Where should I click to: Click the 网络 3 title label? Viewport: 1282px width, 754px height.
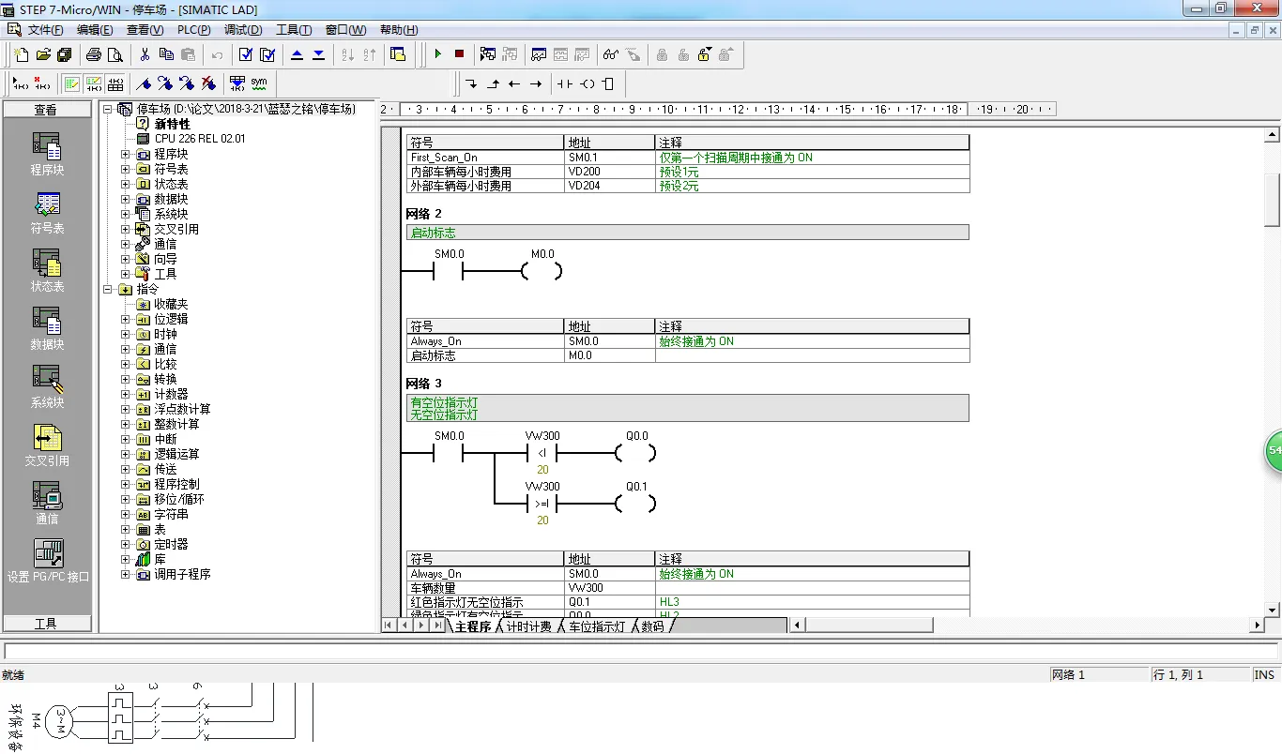[423, 384]
